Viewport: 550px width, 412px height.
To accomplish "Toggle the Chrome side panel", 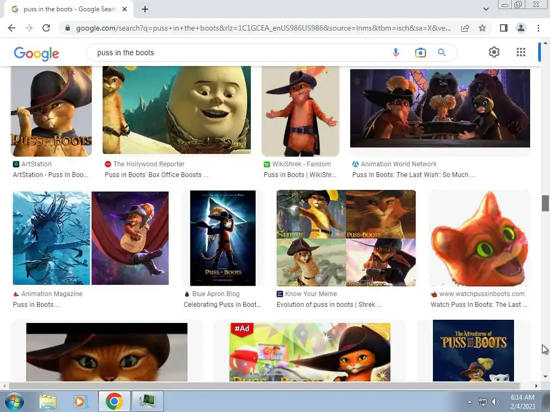I will pos(504,28).
